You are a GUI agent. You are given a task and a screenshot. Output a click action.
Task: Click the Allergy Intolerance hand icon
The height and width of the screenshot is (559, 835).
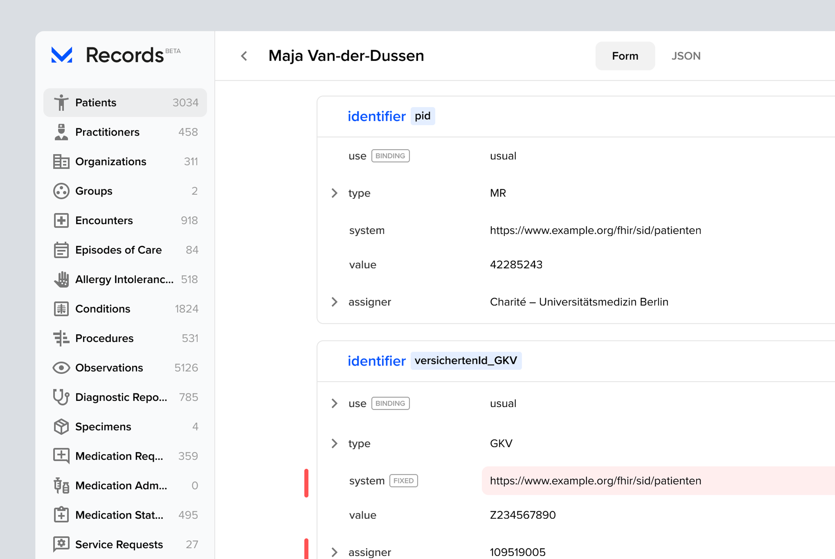(x=61, y=279)
